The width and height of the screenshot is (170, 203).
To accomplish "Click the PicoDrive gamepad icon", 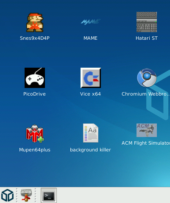I will (35, 78).
